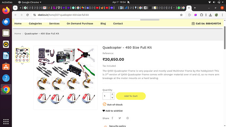Add to wishlist heart link
Screen dimensions: 226x127
113,111
